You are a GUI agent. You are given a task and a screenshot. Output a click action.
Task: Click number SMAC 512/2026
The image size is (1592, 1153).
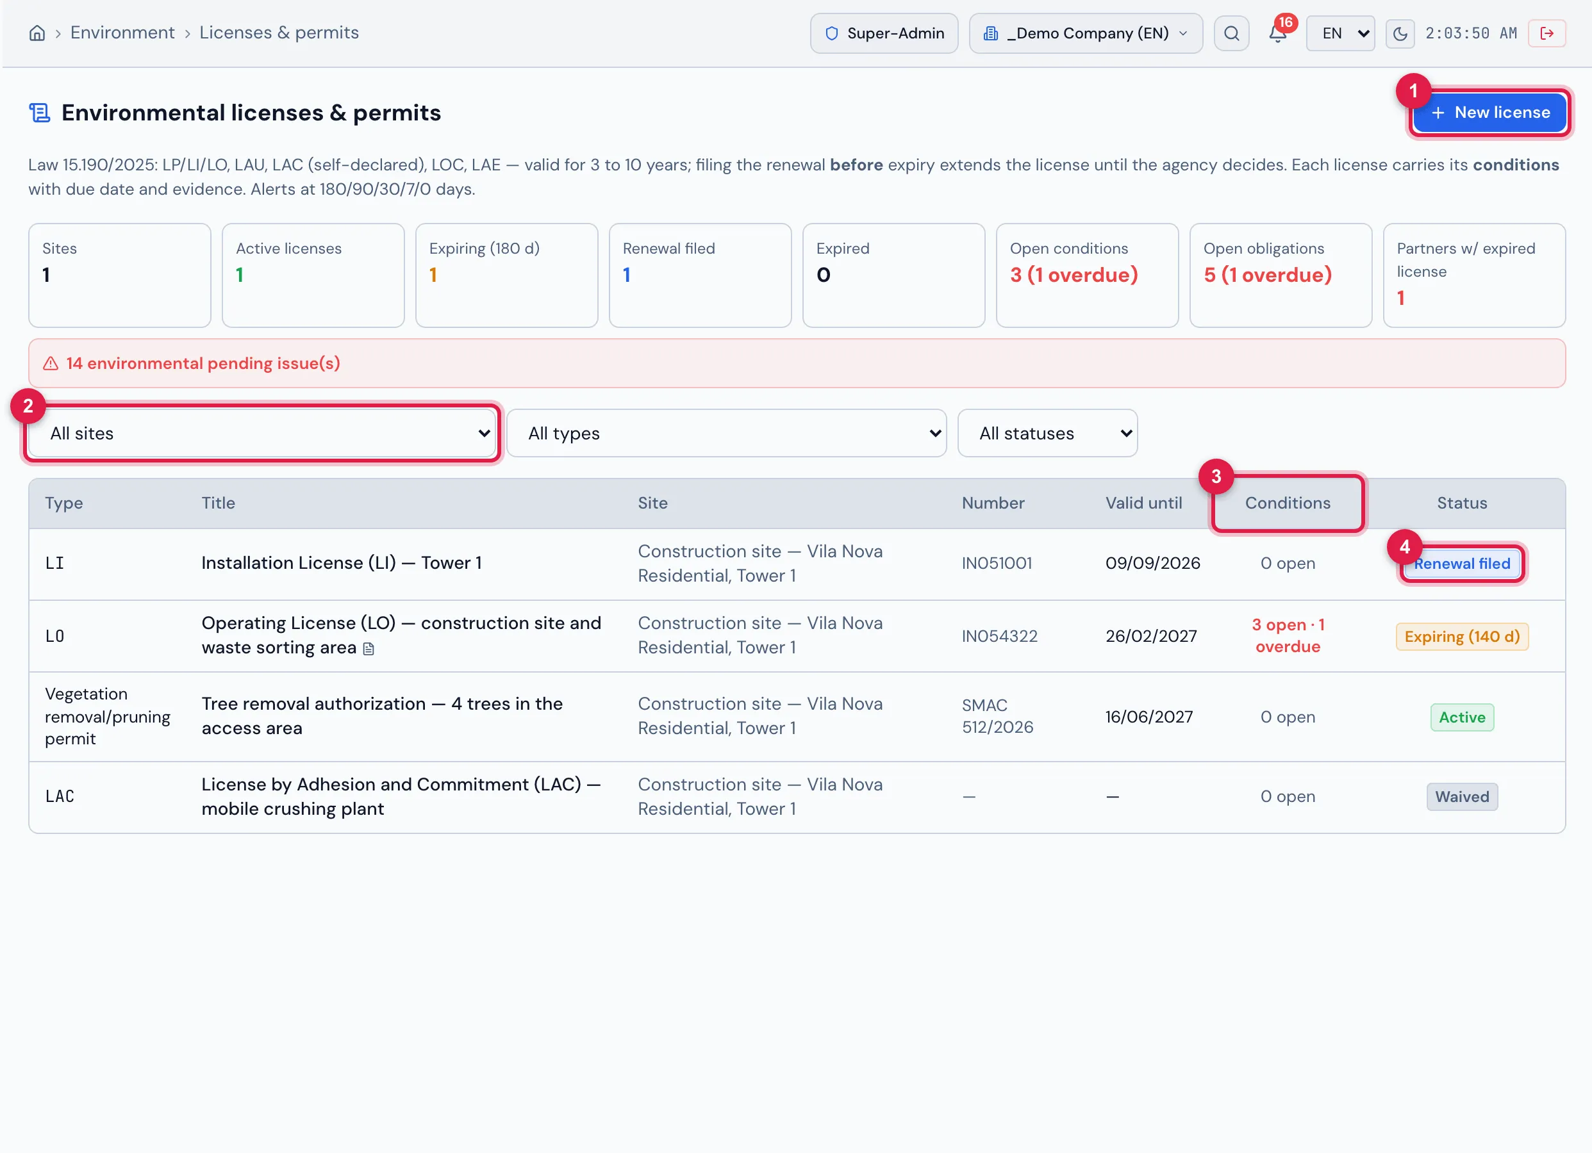pos(997,717)
